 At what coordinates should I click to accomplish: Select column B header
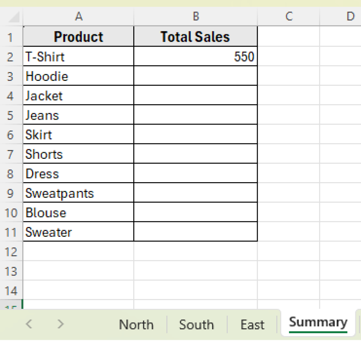pyautogui.click(x=195, y=16)
